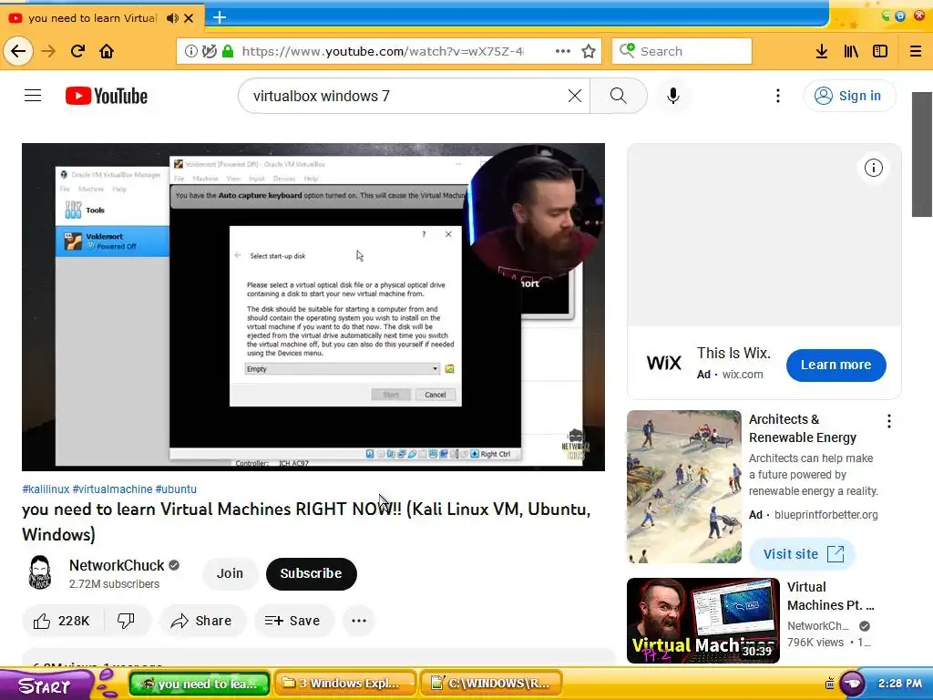Open the 'Architects & Renewable Energy' ad title
The image size is (933, 700).
pyautogui.click(x=802, y=428)
